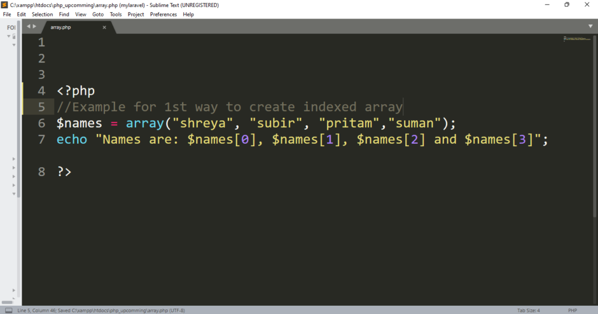Click the next tab arrow in tab bar

coord(34,26)
